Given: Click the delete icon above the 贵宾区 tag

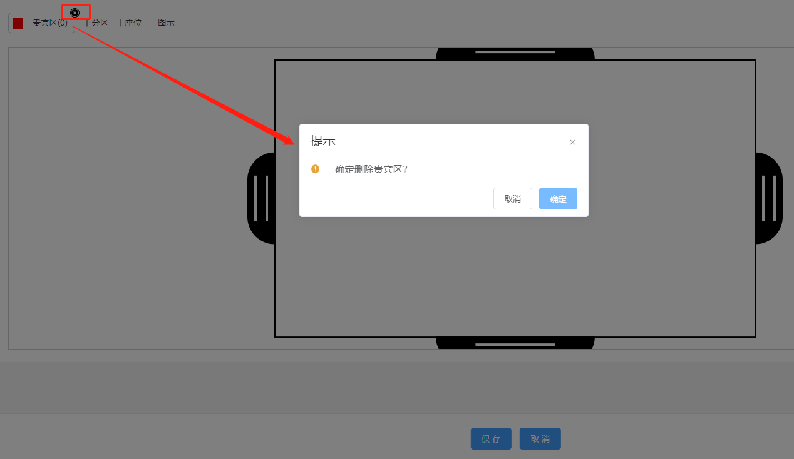Looking at the screenshot, I should tap(75, 13).
